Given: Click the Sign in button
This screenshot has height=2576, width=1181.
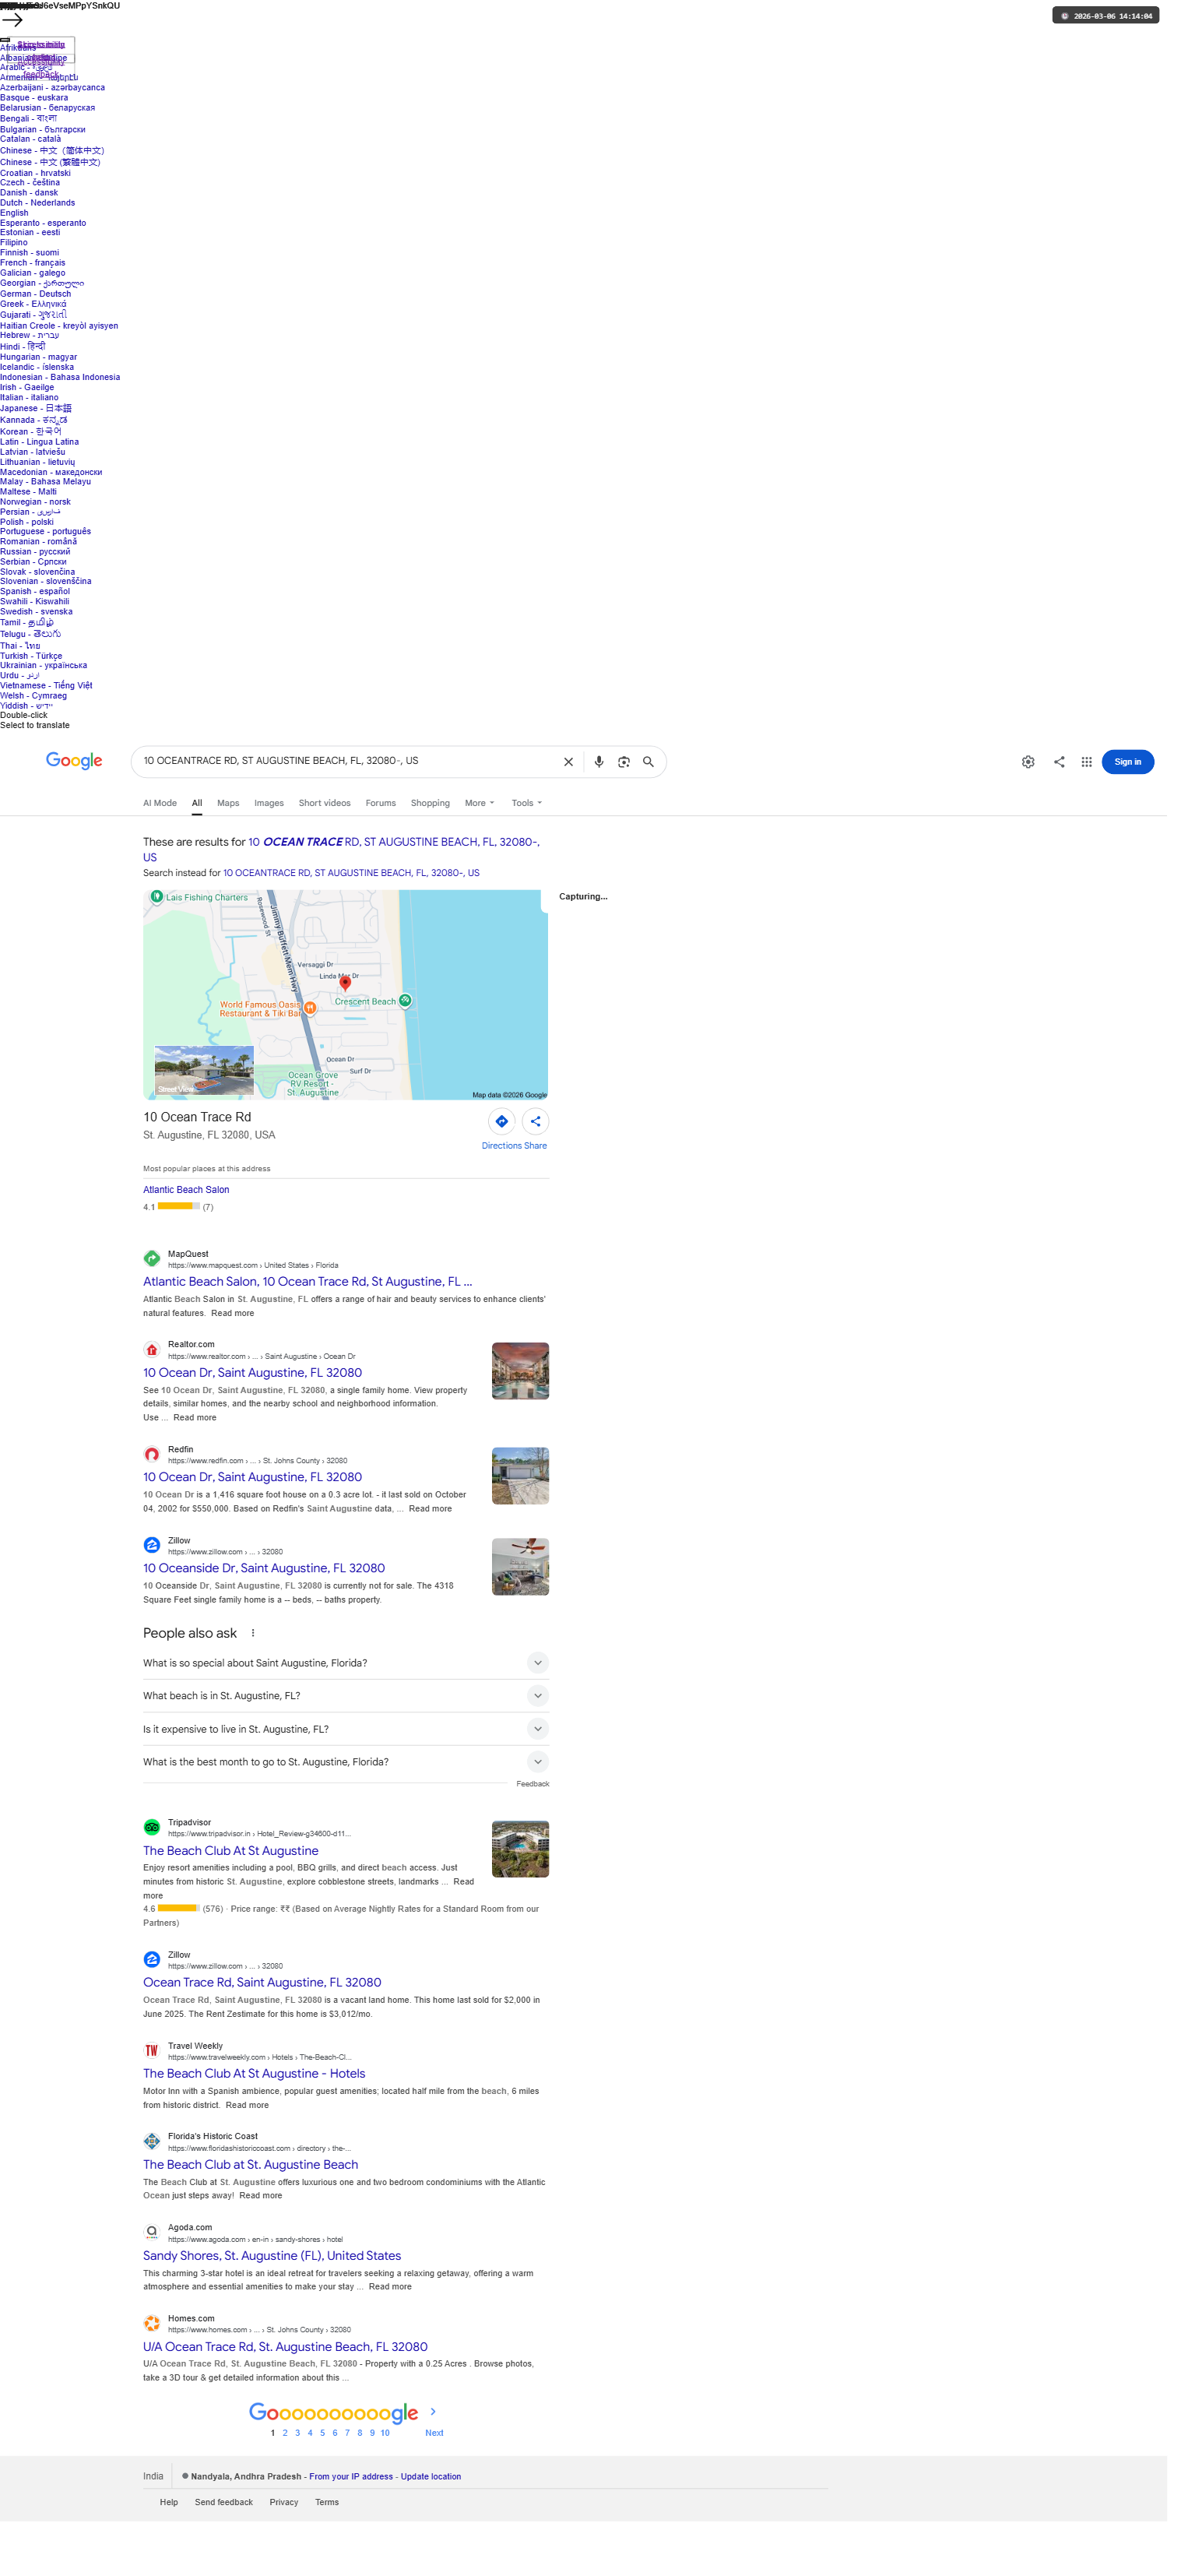Looking at the screenshot, I should pos(1127,762).
